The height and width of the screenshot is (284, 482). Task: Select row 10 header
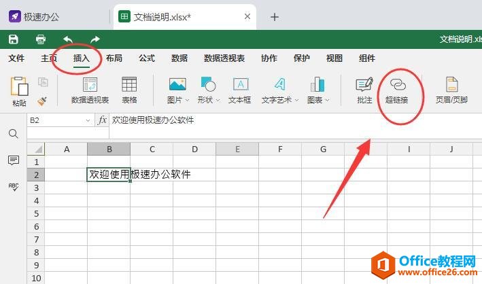[x=36, y=278]
